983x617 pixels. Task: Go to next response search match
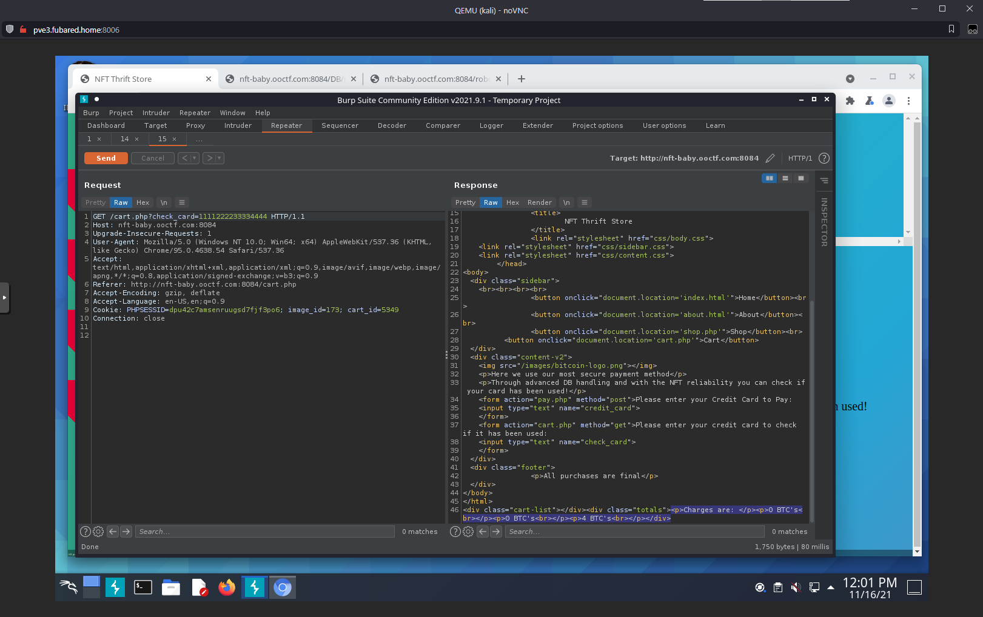[x=496, y=532]
